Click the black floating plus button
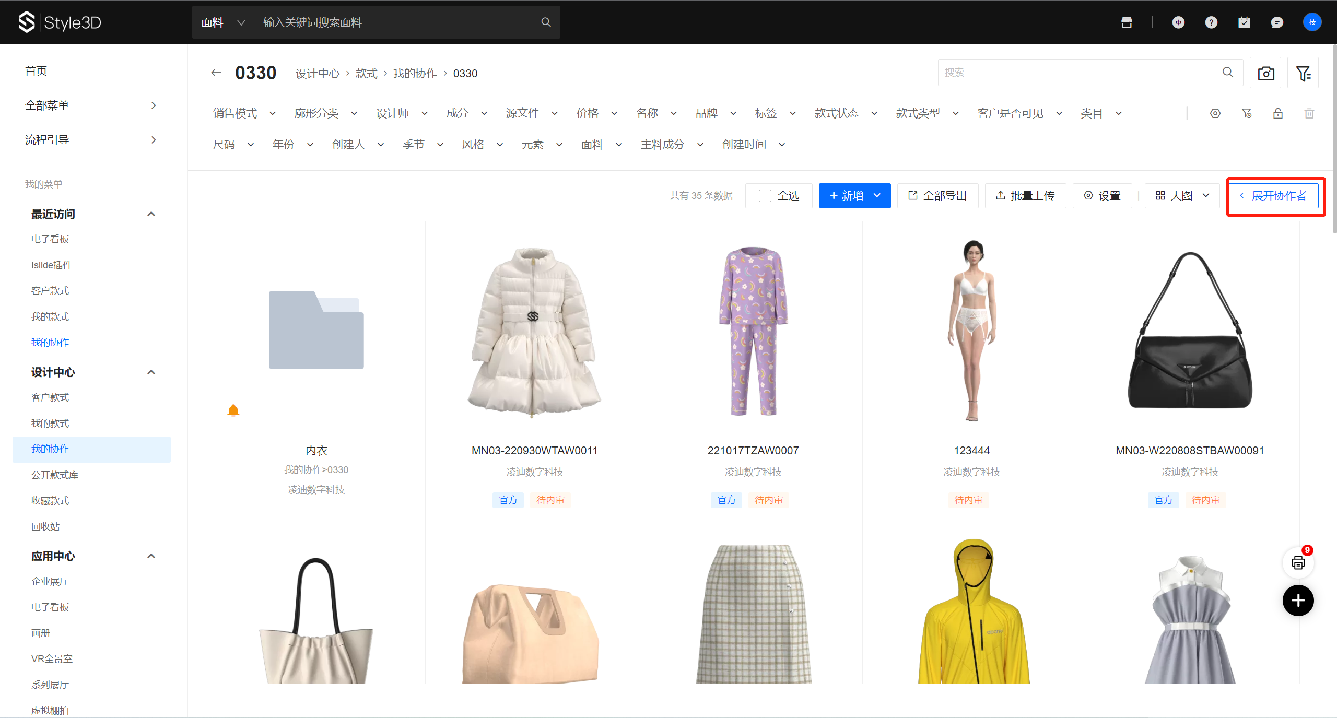This screenshot has height=718, width=1337. [1298, 601]
